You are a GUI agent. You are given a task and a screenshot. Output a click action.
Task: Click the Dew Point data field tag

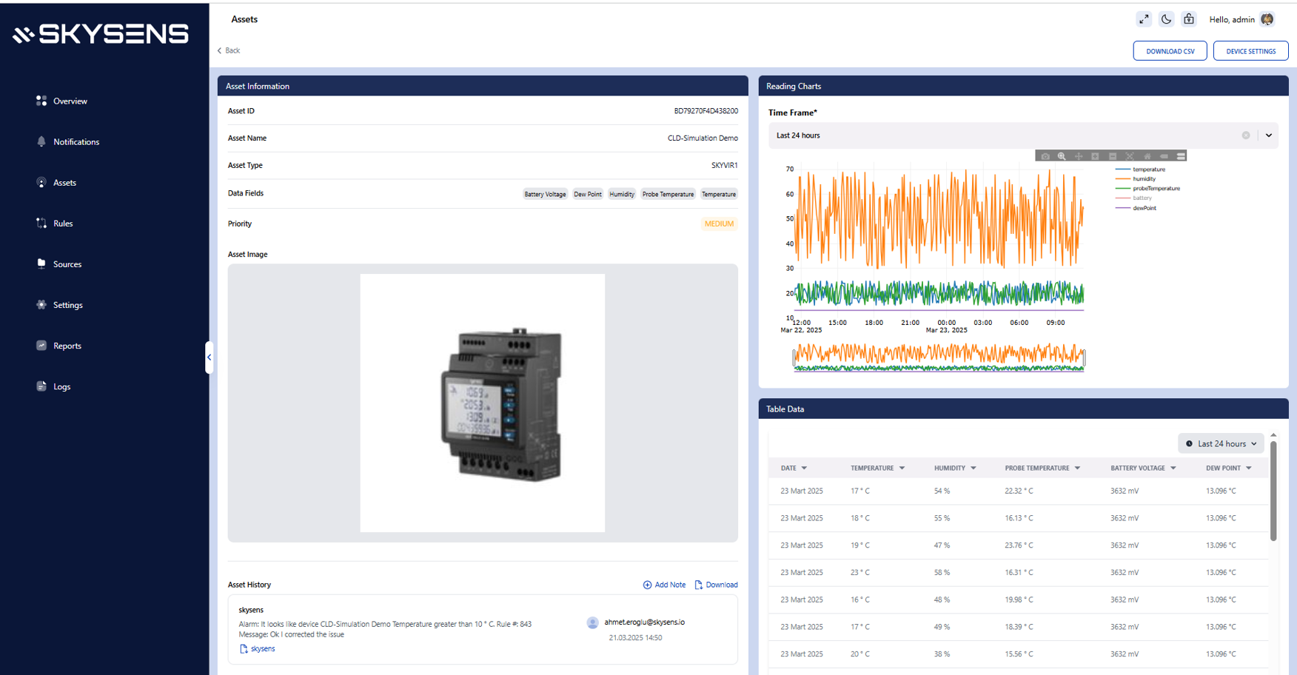(588, 195)
